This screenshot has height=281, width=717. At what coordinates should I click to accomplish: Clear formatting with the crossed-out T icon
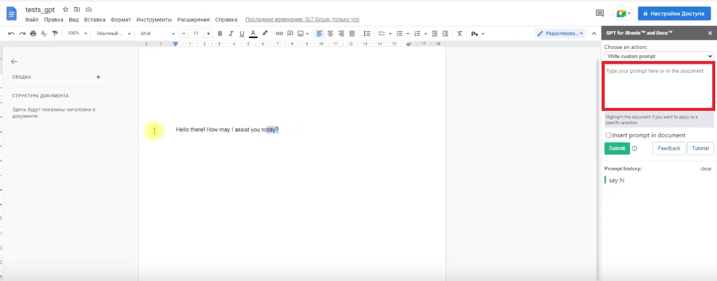(x=459, y=33)
